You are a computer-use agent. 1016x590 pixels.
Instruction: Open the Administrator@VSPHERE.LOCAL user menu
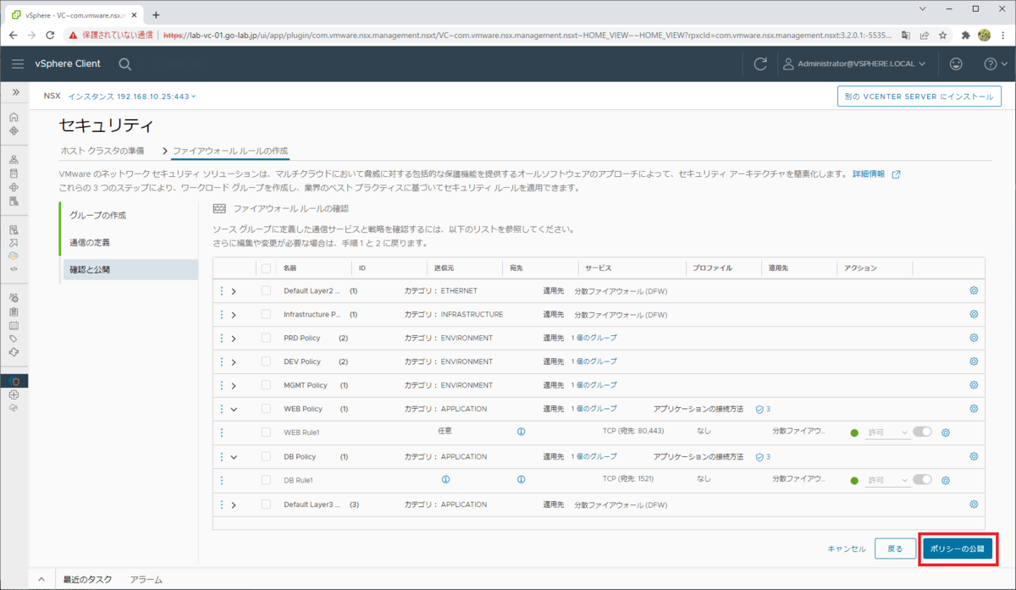click(x=853, y=63)
